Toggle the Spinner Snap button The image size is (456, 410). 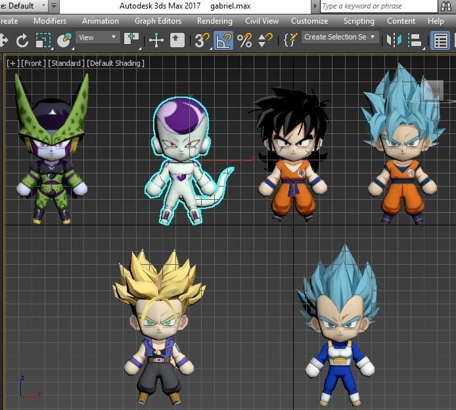point(265,40)
